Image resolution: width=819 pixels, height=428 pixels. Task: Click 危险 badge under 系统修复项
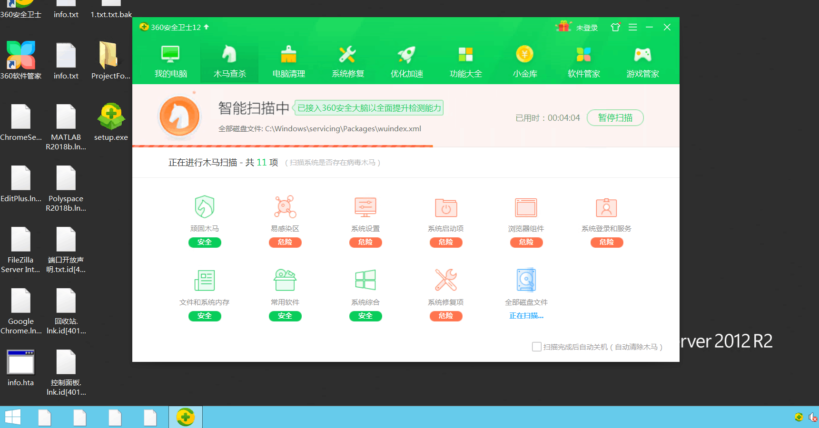pos(446,316)
